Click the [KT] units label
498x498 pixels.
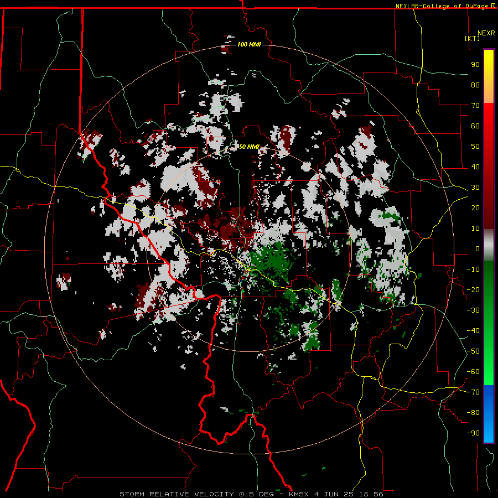(x=472, y=38)
